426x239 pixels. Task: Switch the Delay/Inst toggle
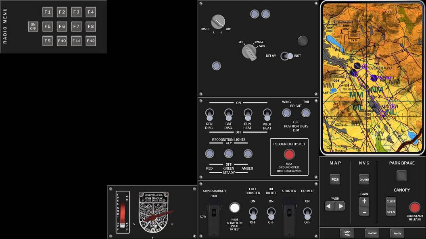pyautogui.click(x=287, y=56)
